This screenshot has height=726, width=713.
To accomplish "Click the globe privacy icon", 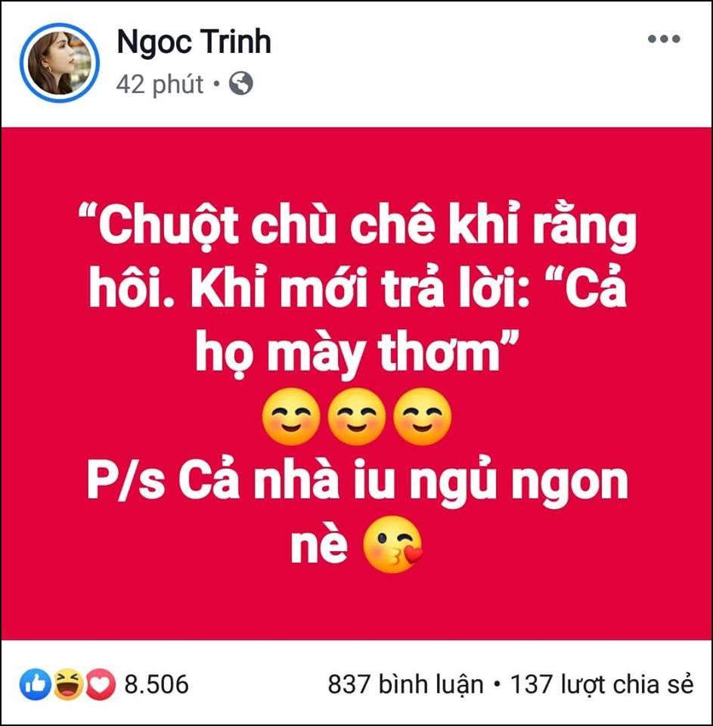I will 239,85.
